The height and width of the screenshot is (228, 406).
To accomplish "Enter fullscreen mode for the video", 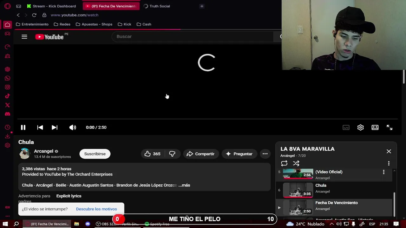I will 390,127.
